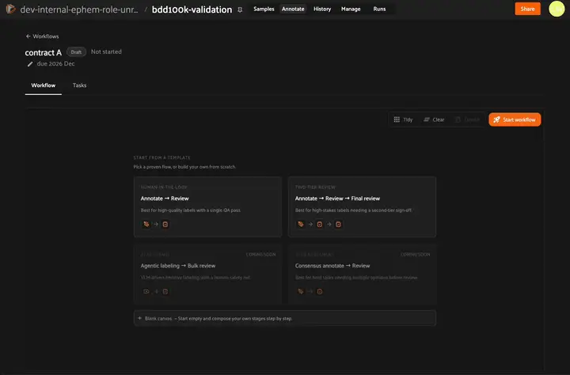570x375 pixels.
Task: Go to the Manage tab
Action: click(x=351, y=9)
